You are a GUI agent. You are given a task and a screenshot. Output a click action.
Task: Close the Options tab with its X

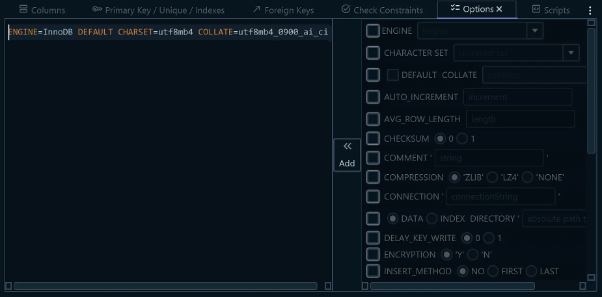499,9
